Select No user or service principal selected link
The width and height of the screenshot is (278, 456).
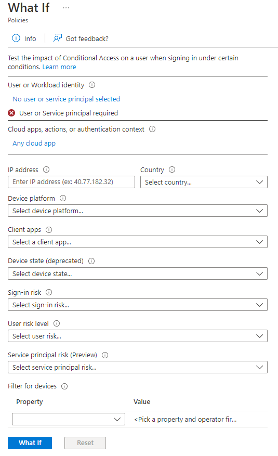[x=66, y=99]
